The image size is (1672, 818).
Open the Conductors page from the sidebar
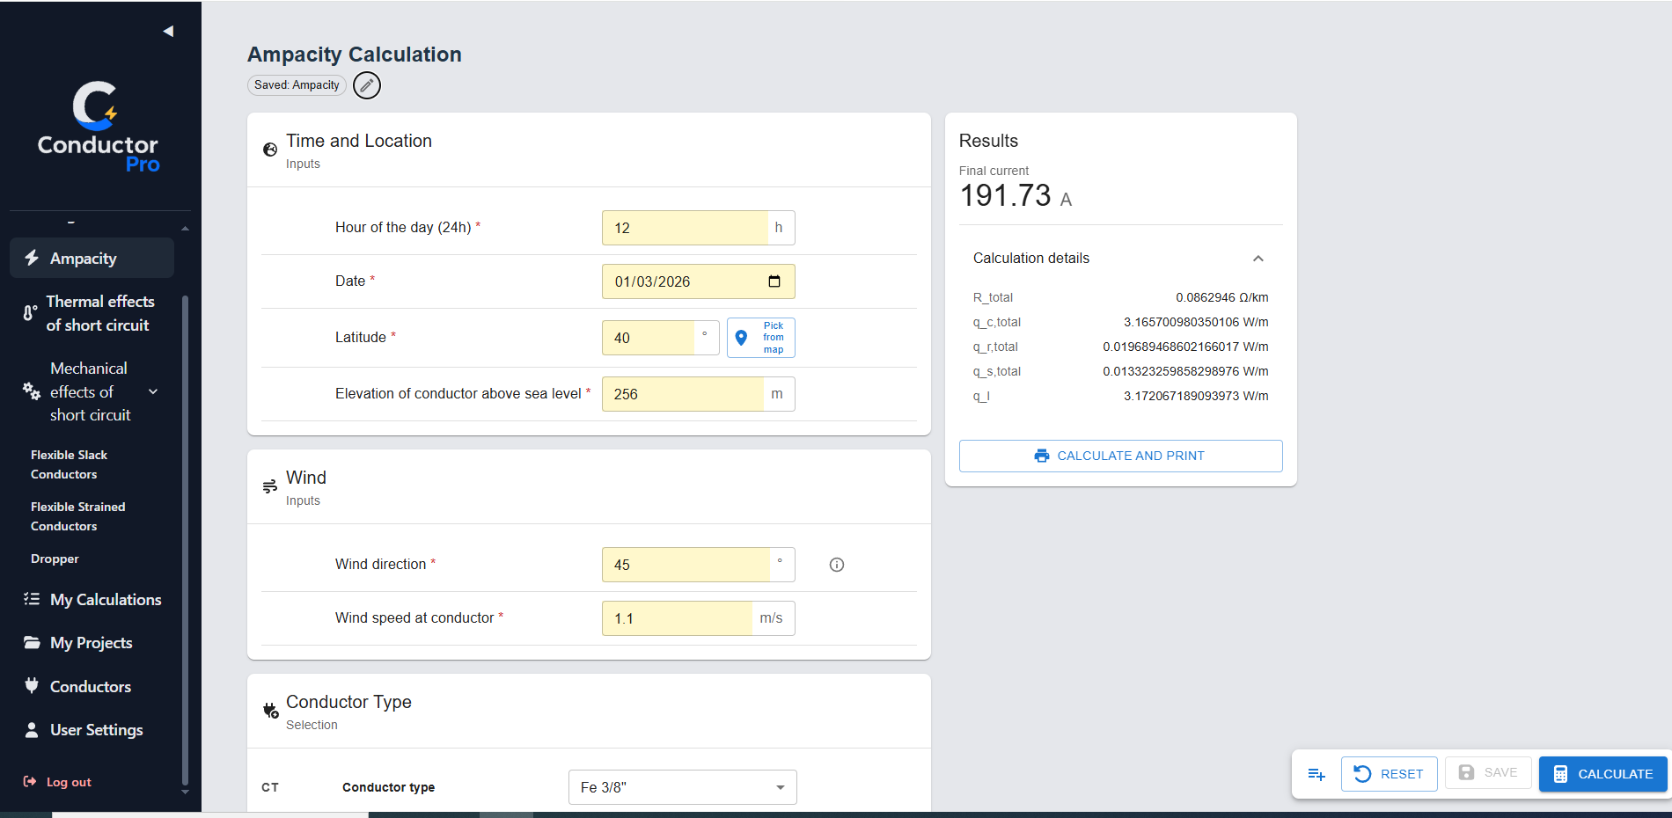click(x=92, y=687)
